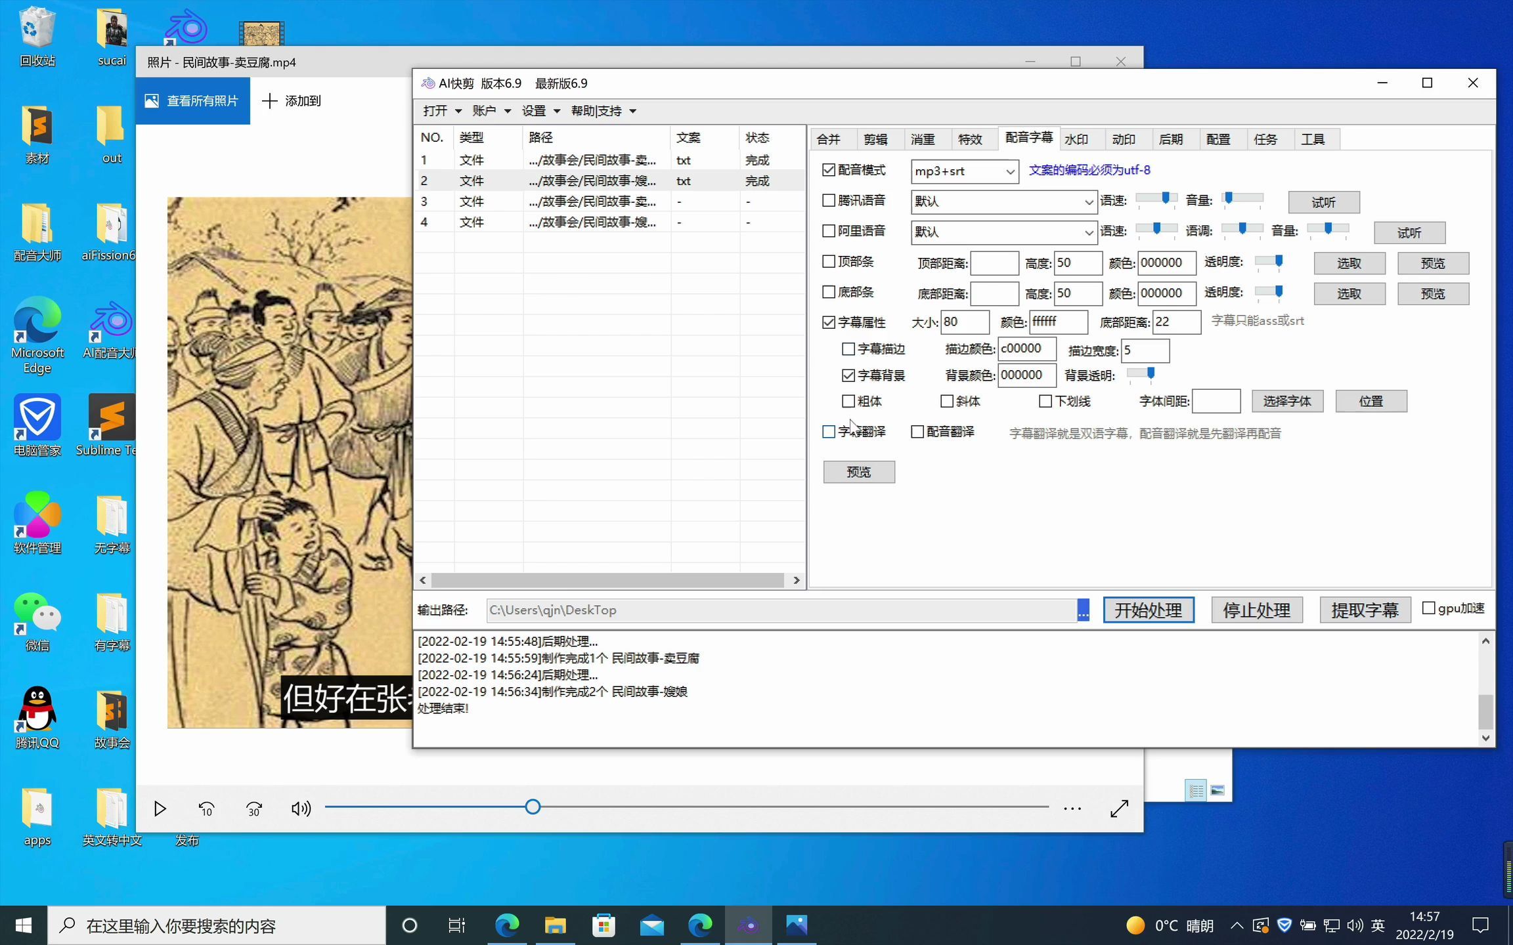
Task: Launch 软件管理 desktop shortcut
Action: coord(37,523)
